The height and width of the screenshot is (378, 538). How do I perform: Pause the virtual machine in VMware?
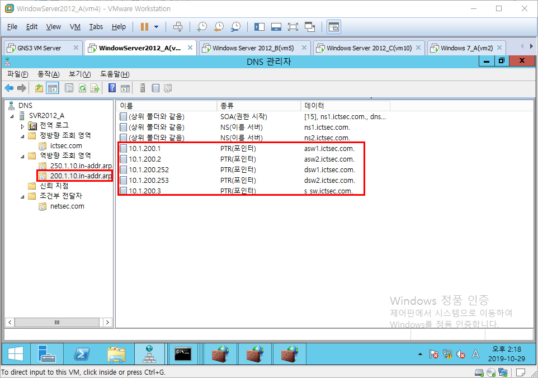144,27
